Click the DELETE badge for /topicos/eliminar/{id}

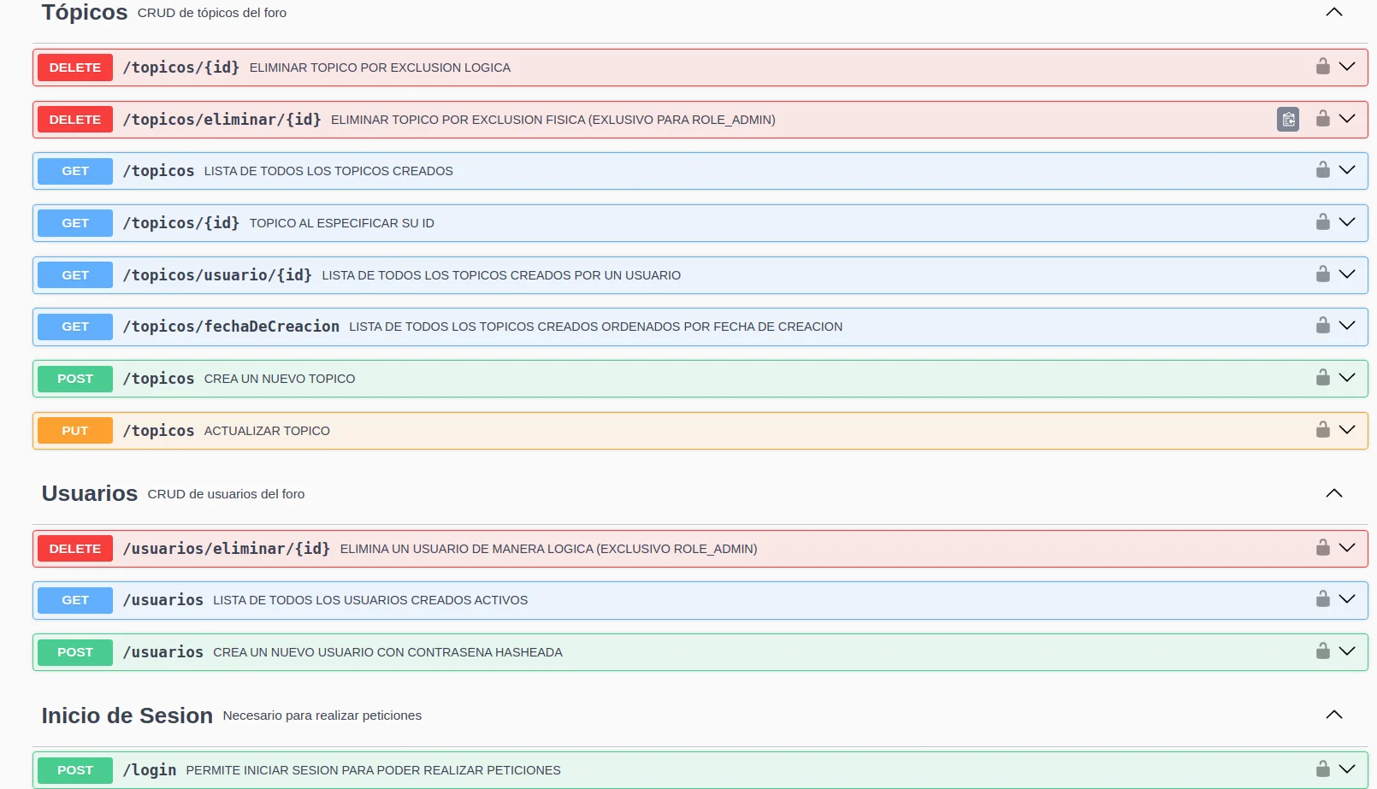[75, 120]
